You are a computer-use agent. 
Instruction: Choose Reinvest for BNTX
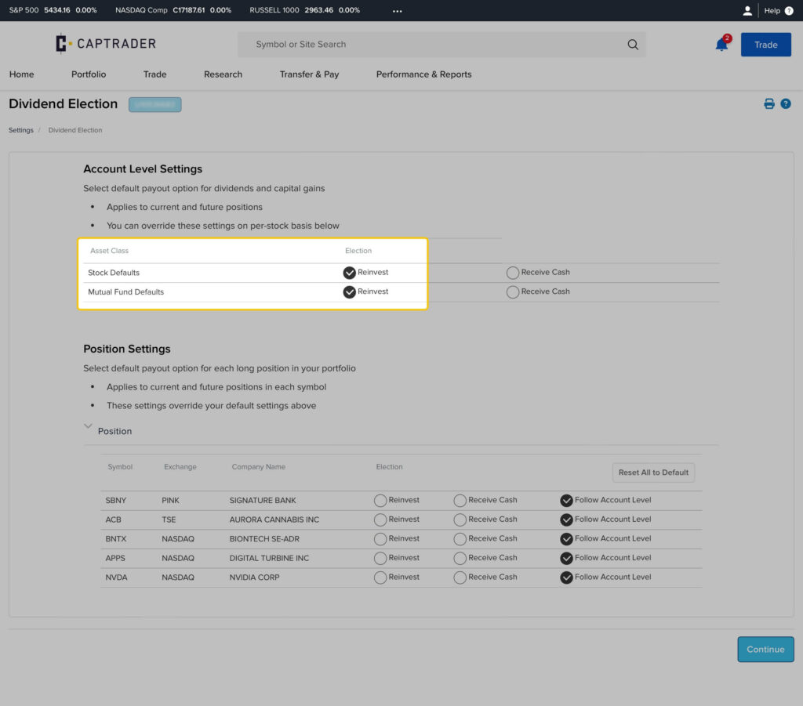pyautogui.click(x=380, y=539)
